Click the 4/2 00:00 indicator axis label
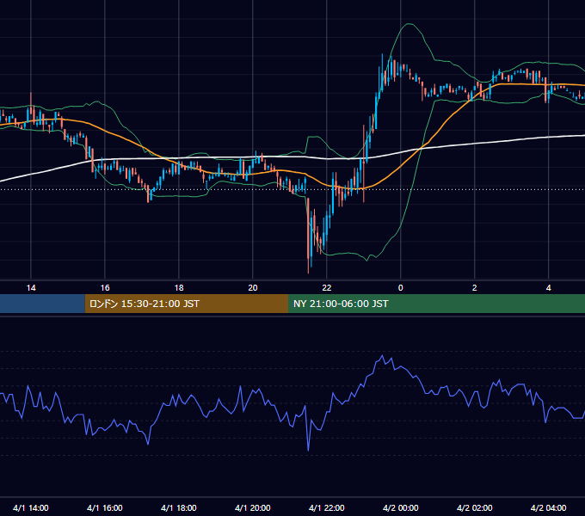This screenshot has height=516, width=585. click(x=401, y=507)
